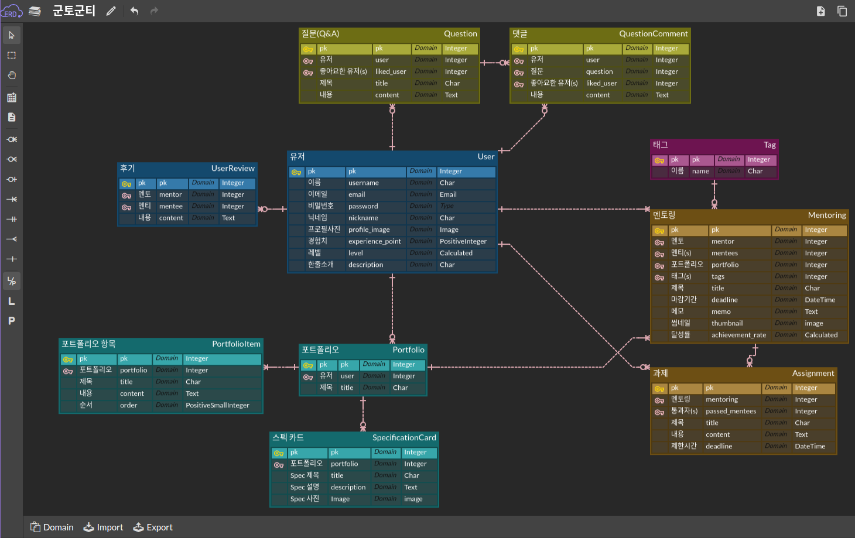Open the ERD cloud logo home
This screenshot has height=538, width=855.
tap(11, 11)
